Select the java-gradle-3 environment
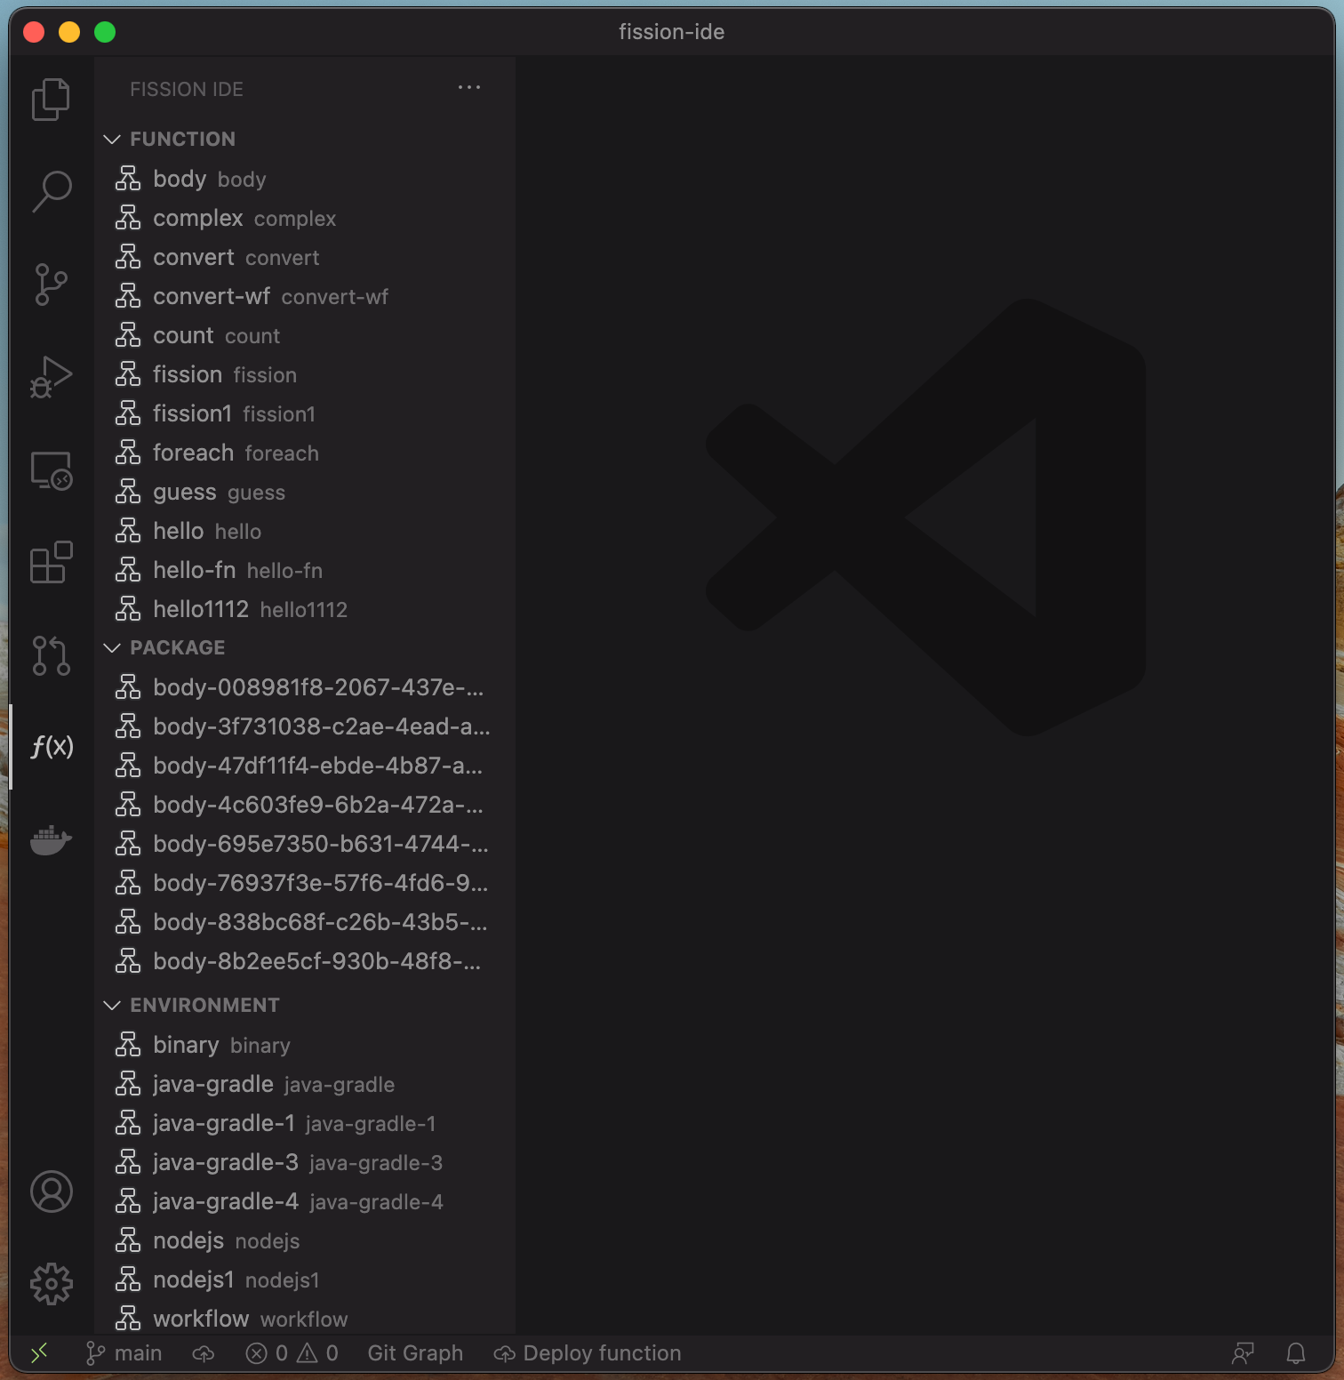Image resolution: width=1344 pixels, height=1380 pixels. (226, 1163)
